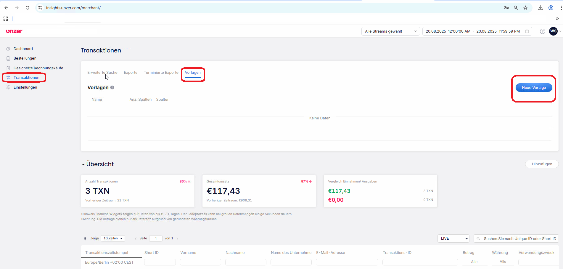Viewport: 563px width, 269px height.
Task: Open calendar icon in date range field
Action: coord(527,31)
